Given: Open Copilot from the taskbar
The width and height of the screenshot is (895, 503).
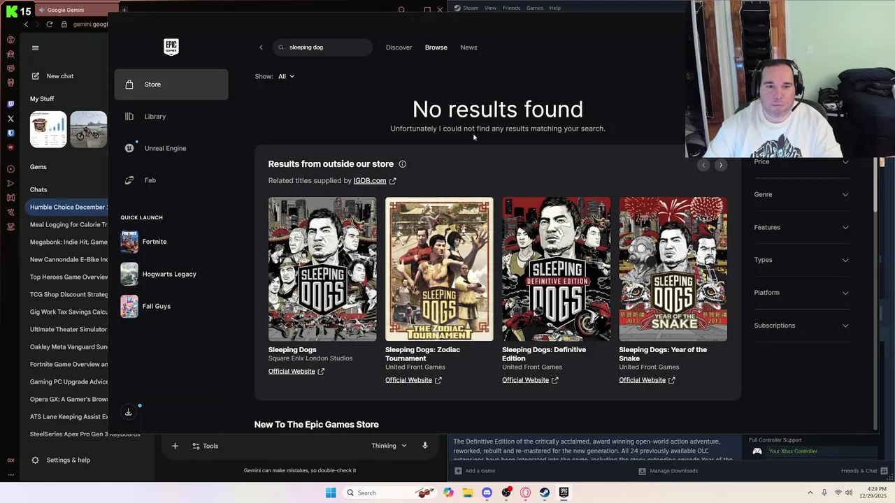Looking at the screenshot, I should point(448,493).
